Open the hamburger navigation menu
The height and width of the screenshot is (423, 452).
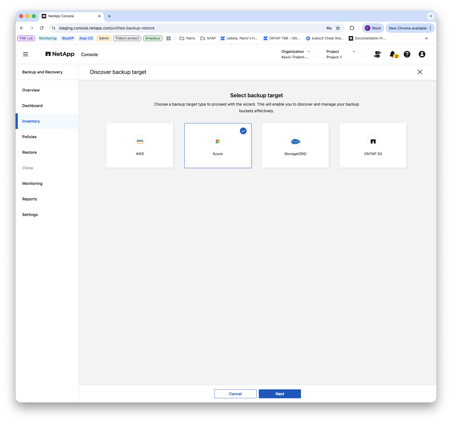[26, 54]
